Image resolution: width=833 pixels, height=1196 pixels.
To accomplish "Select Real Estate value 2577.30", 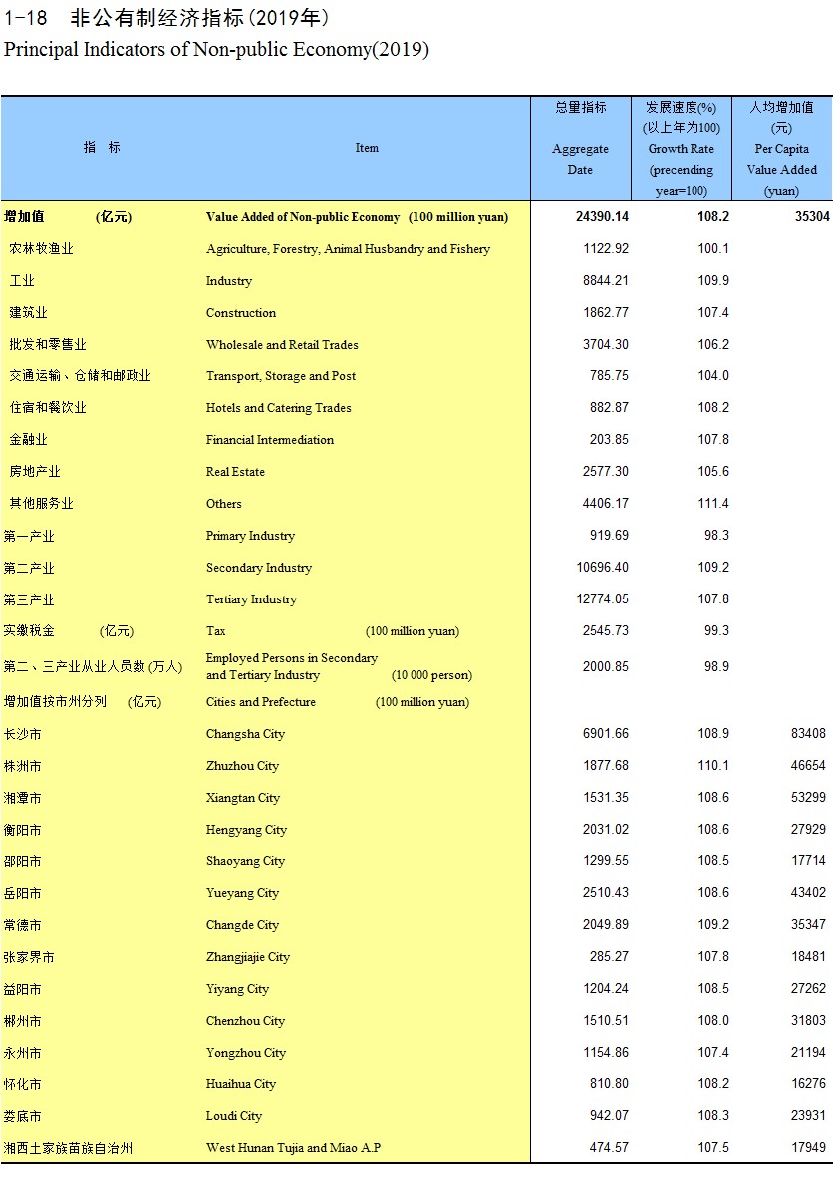I will tap(606, 472).
